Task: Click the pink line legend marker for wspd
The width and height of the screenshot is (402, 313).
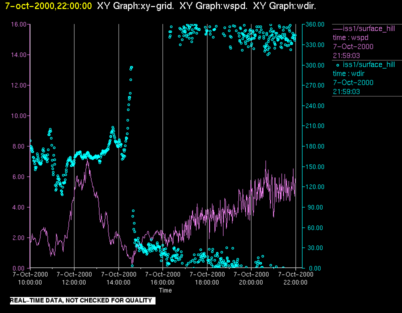Action: point(337,28)
